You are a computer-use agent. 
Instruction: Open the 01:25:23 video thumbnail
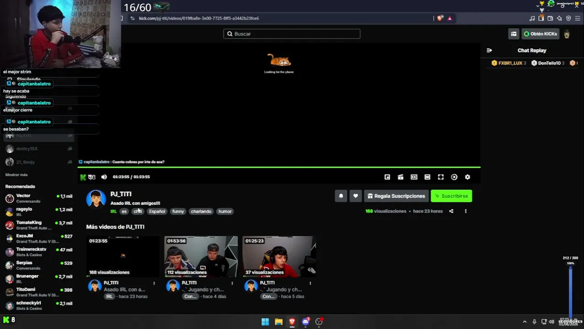[279, 257]
